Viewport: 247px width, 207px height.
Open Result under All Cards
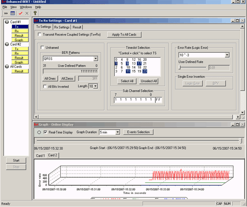pyautogui.click(x=20, y=71)
